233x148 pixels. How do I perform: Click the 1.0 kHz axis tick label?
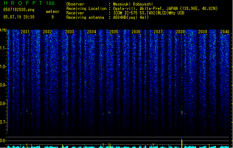(3, 67)
